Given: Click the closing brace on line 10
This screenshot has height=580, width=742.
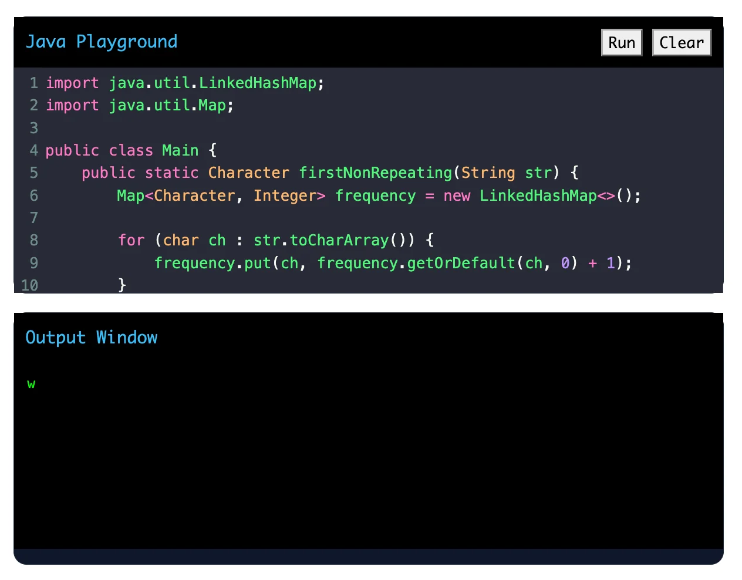Looking at the screenshot, I should click(x=122, y=285).
